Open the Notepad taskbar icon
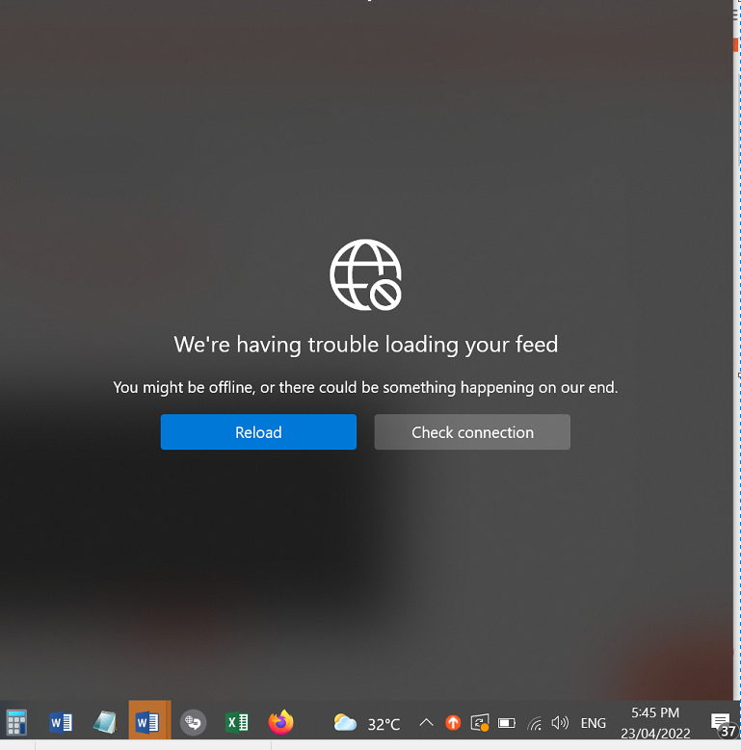741x750 pixels. [x=105, y=722]
